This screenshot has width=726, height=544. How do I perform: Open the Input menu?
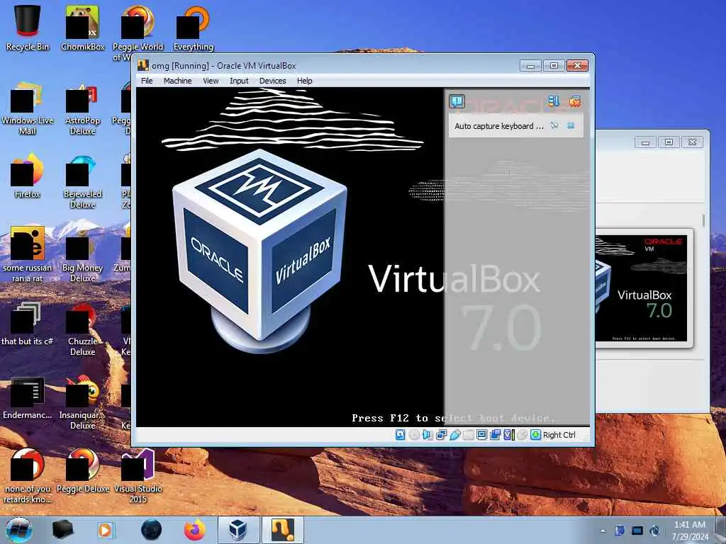tap(239, 81)
